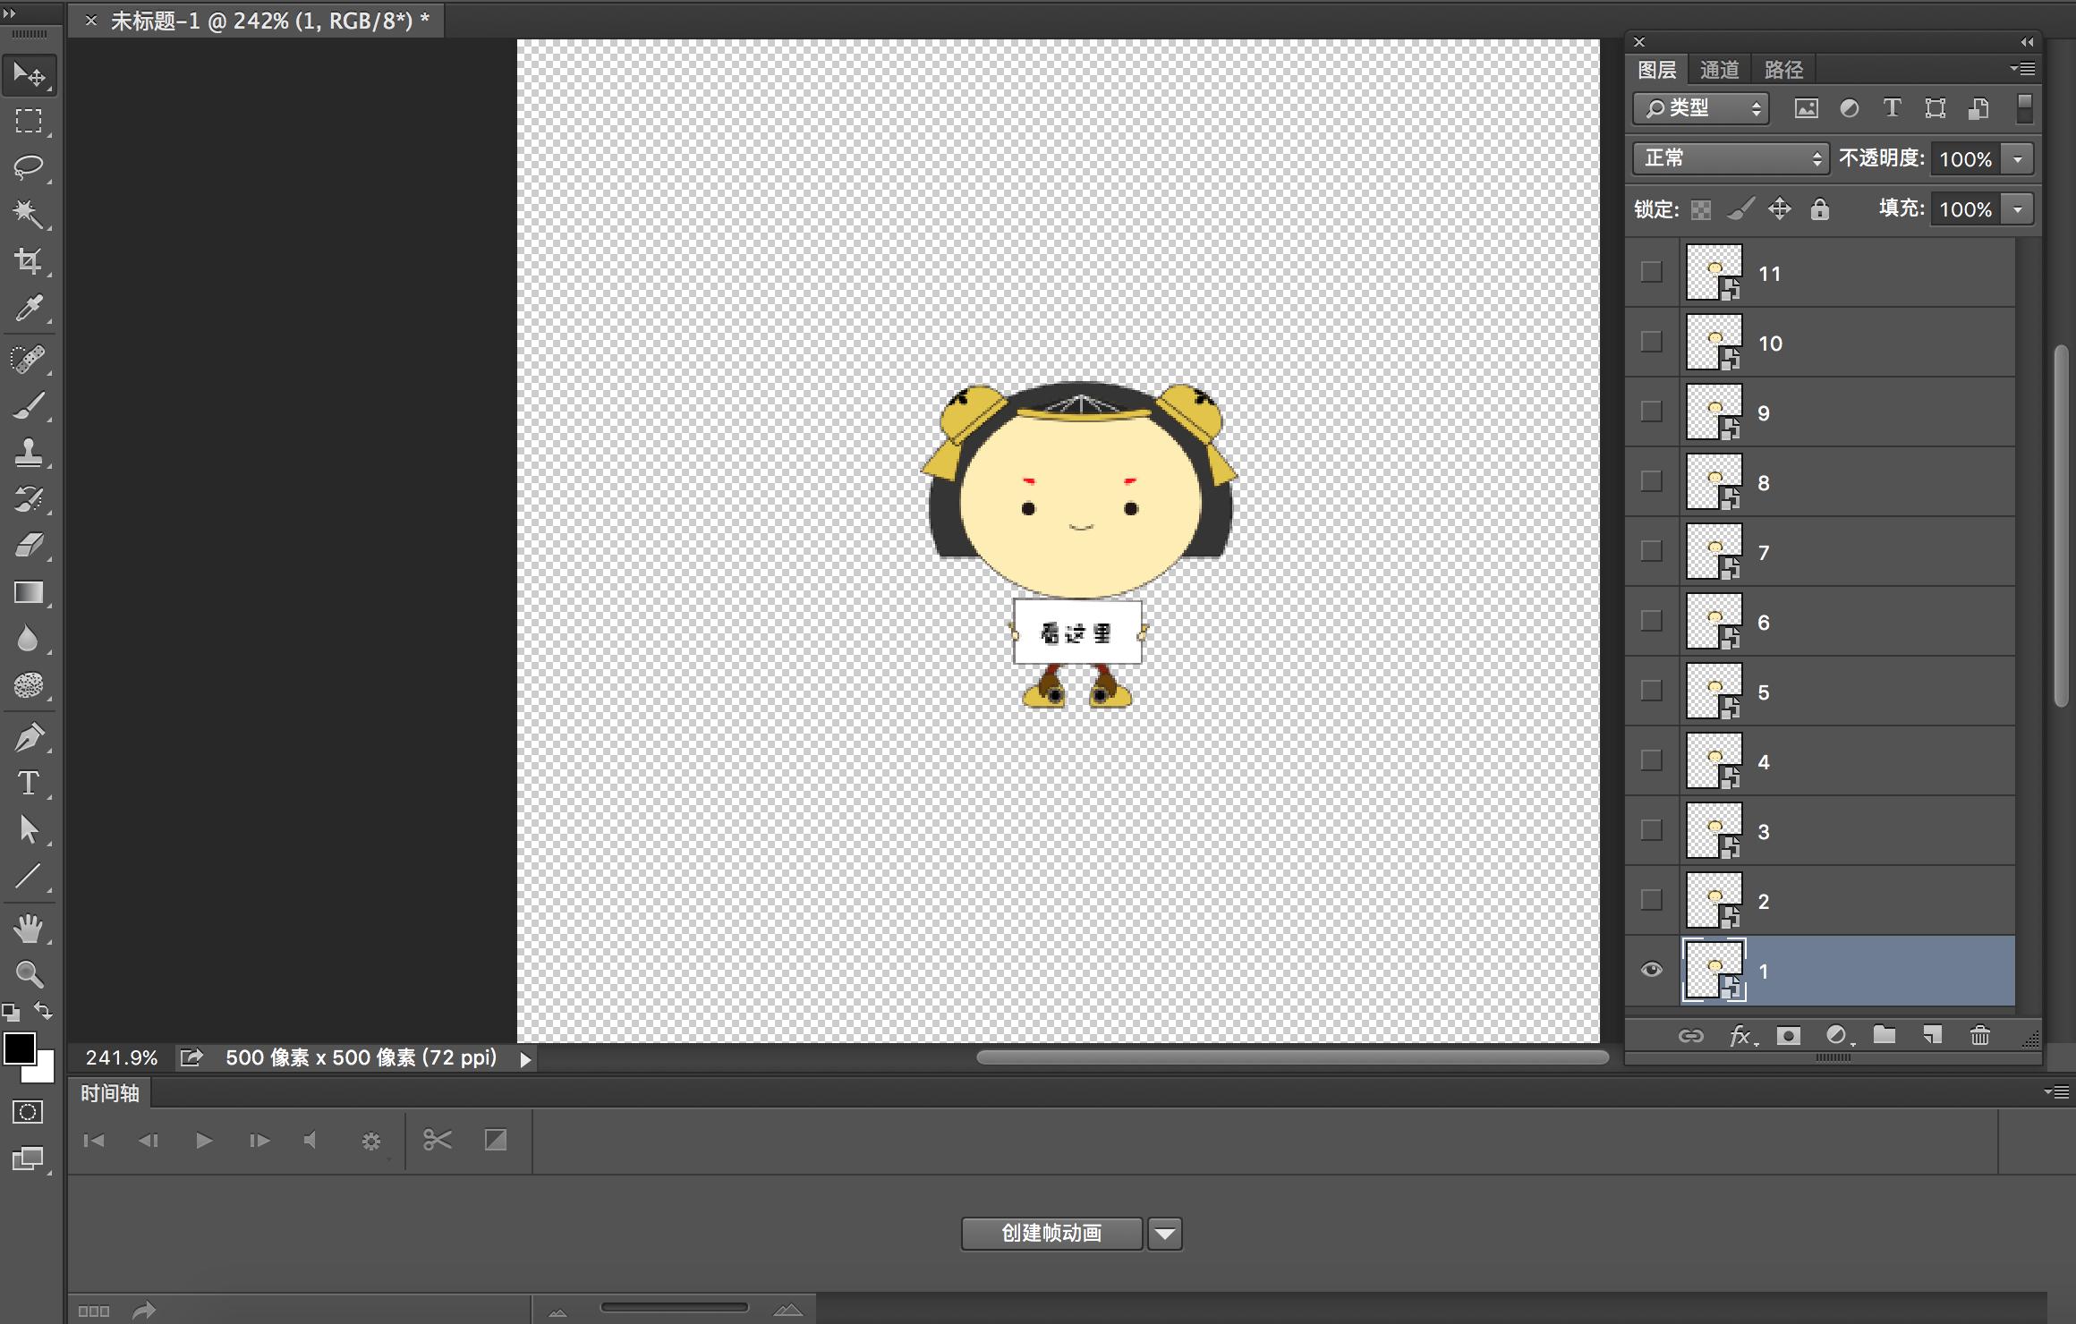Select the Eyedropper tool
2076x1324 pixels.
click(x=29, y=309)
